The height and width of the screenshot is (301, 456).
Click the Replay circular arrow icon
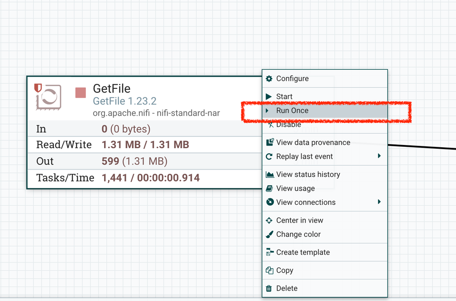point(269,156)
